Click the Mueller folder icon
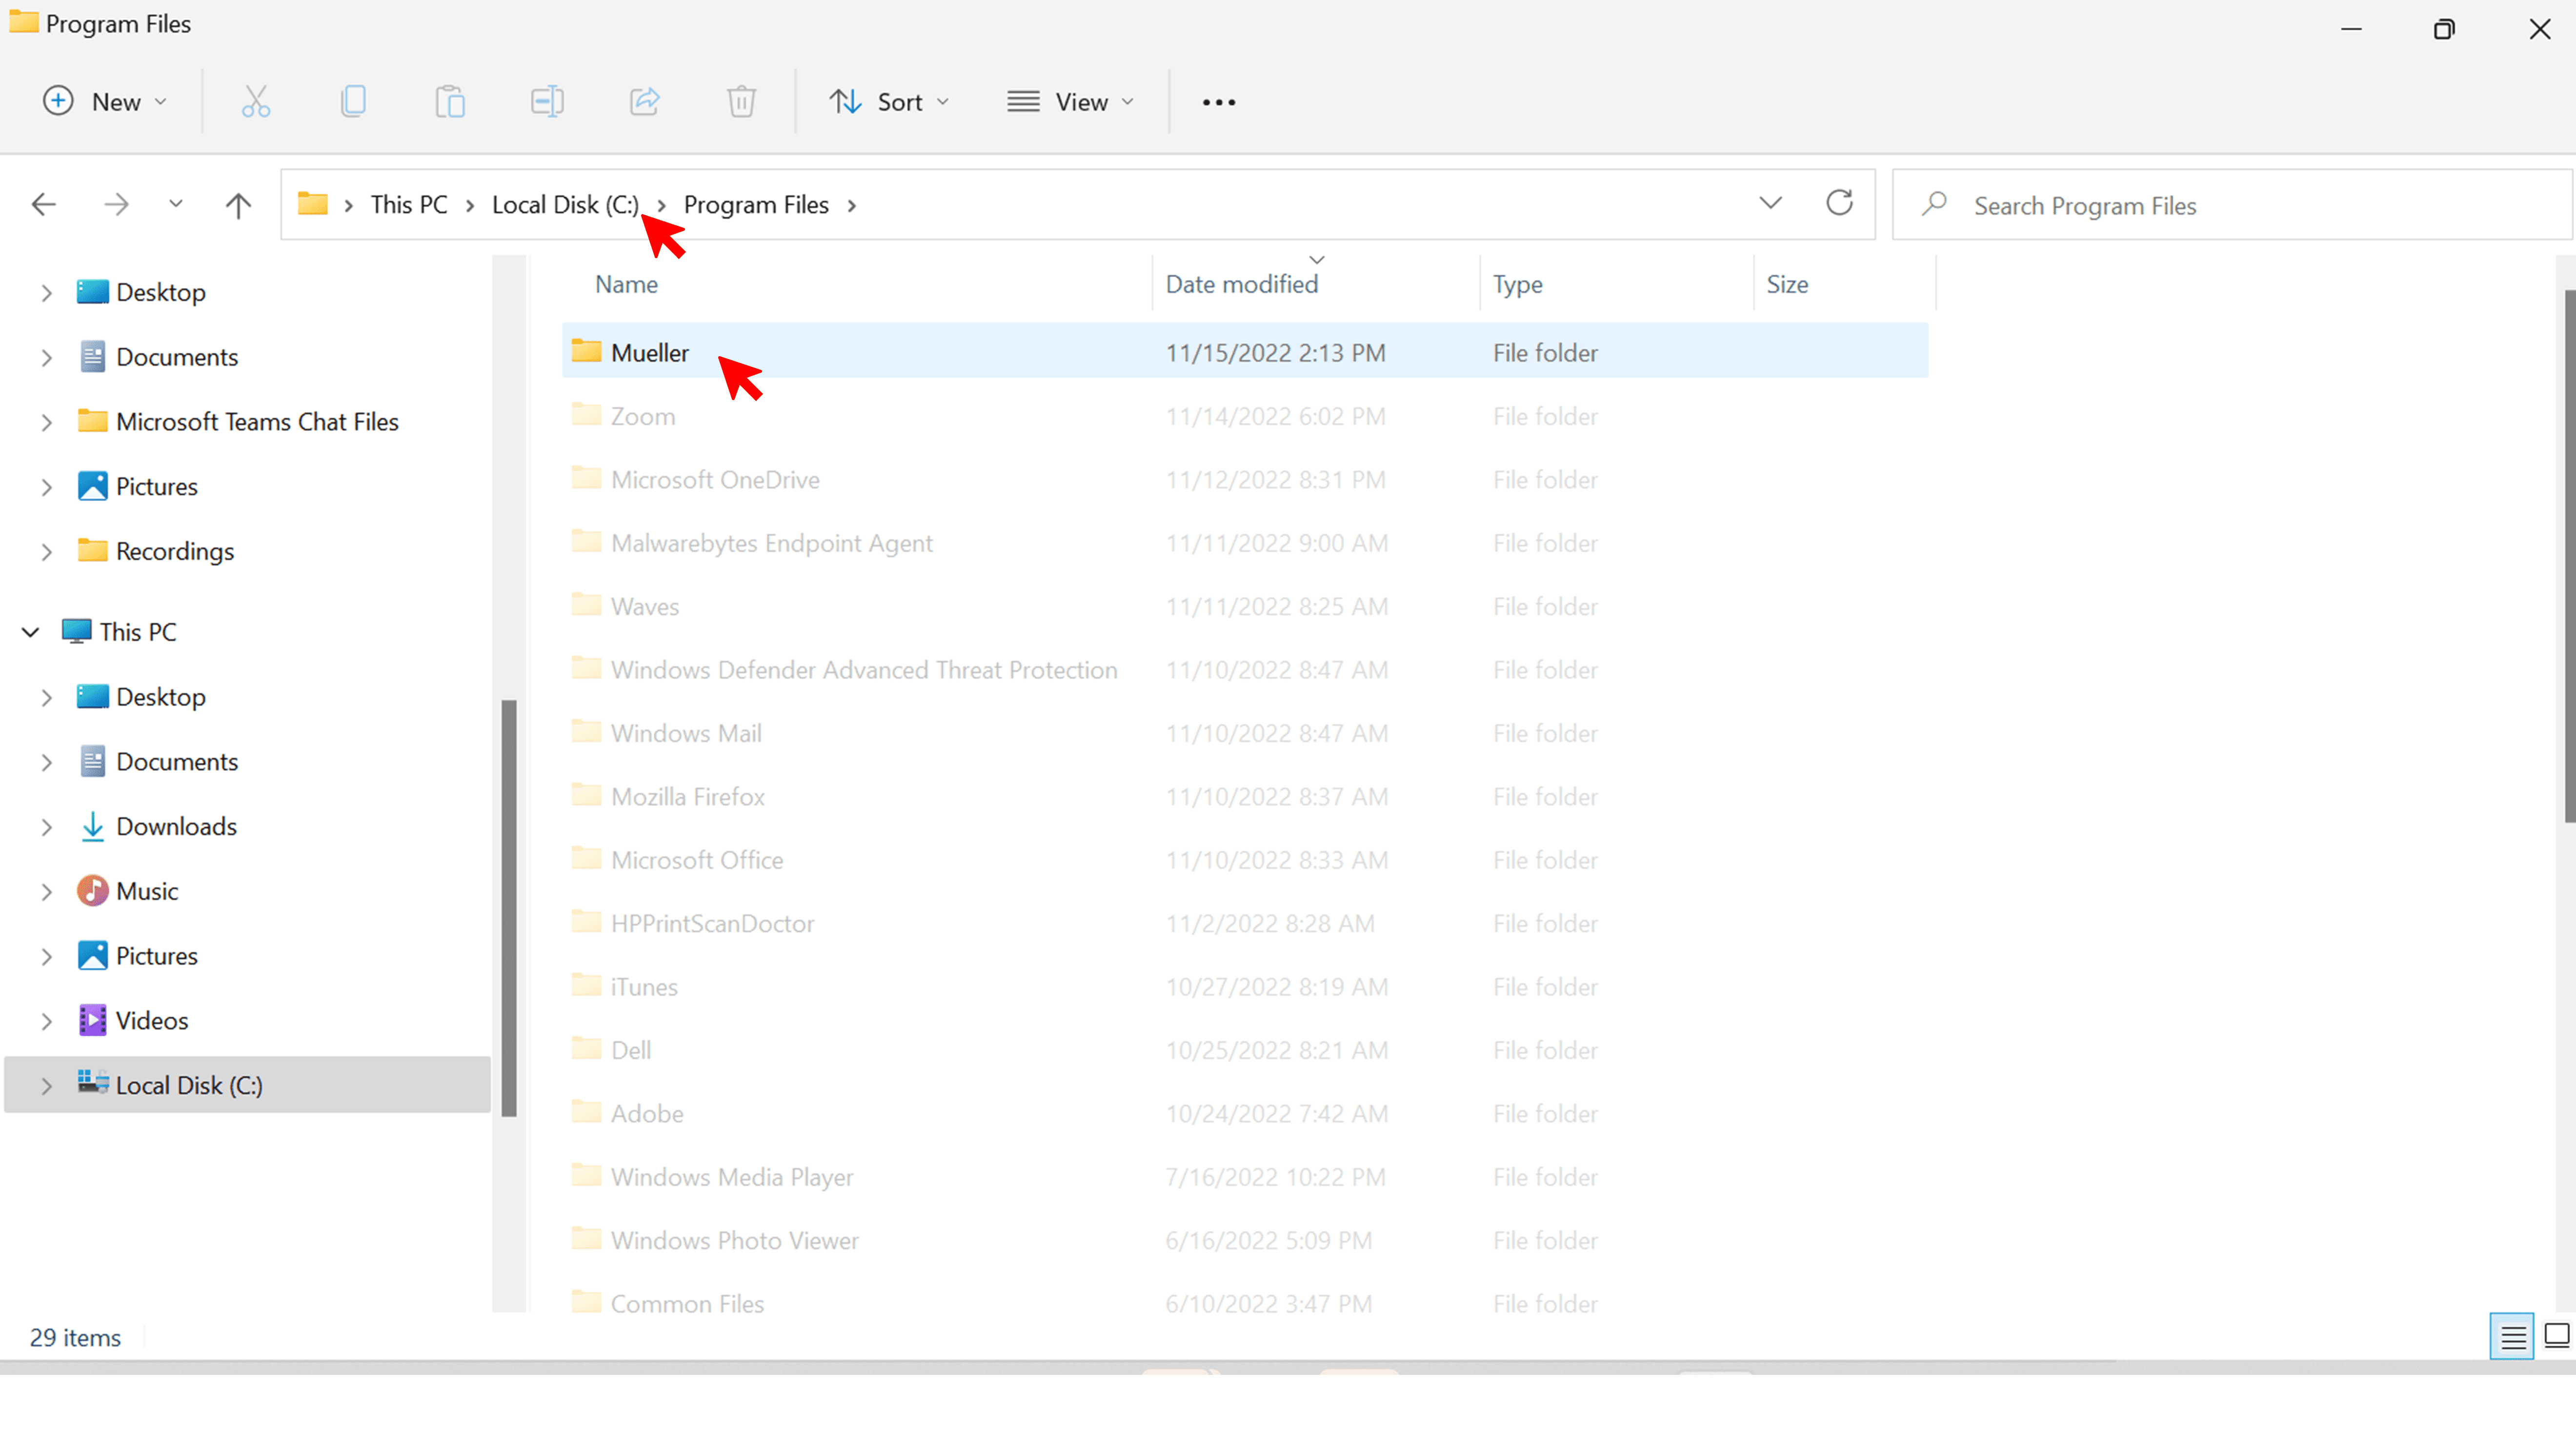The image size is (2576, 1452). click(x=586, y=351)
